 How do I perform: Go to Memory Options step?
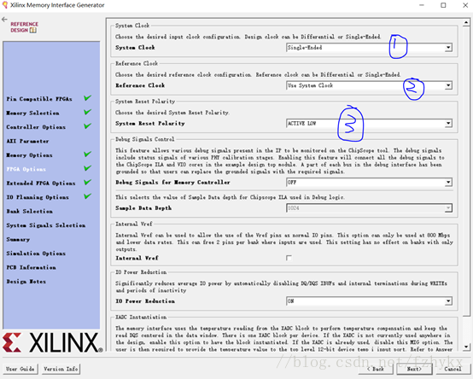[x=29, y=155]
